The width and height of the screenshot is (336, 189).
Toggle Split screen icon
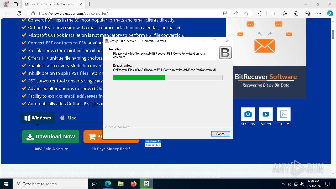click(x=273, y=13)
